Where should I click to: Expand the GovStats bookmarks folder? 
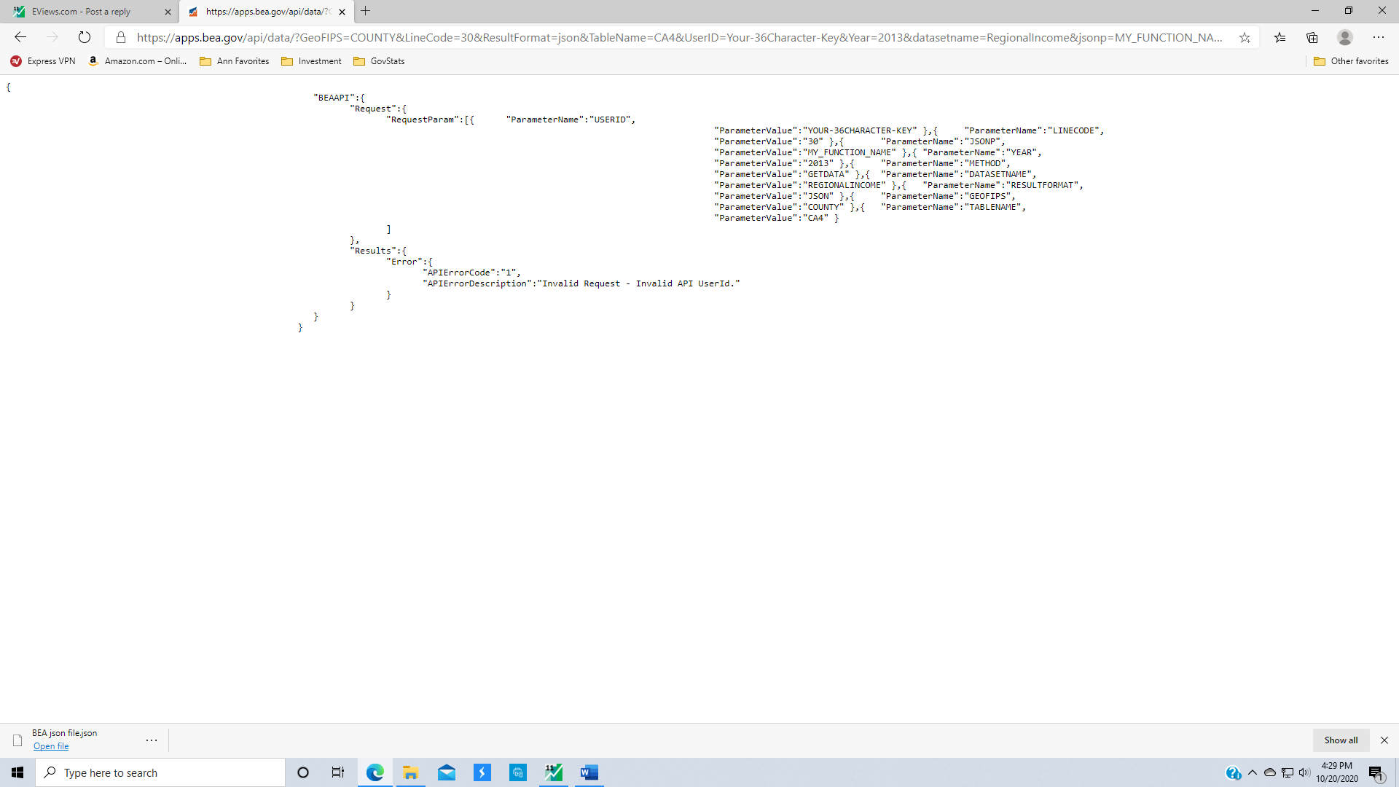[x=379, y=61]
